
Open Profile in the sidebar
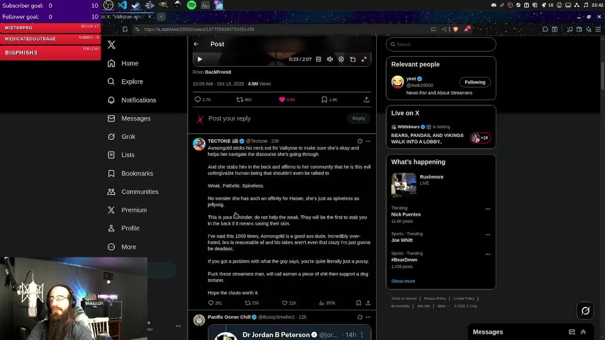(x=123, y=229)
